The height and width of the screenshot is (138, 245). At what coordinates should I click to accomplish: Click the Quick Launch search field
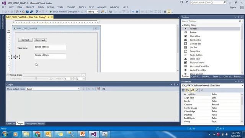pyautogui.click(x=208, y=3)
